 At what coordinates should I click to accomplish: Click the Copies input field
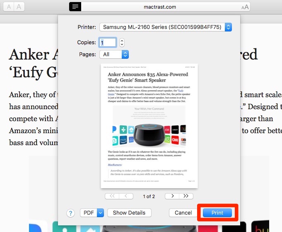[108, 43]
